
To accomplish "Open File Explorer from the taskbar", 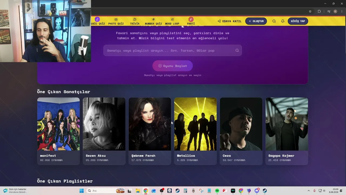I will pyautogui.click(x=138, y=191).
